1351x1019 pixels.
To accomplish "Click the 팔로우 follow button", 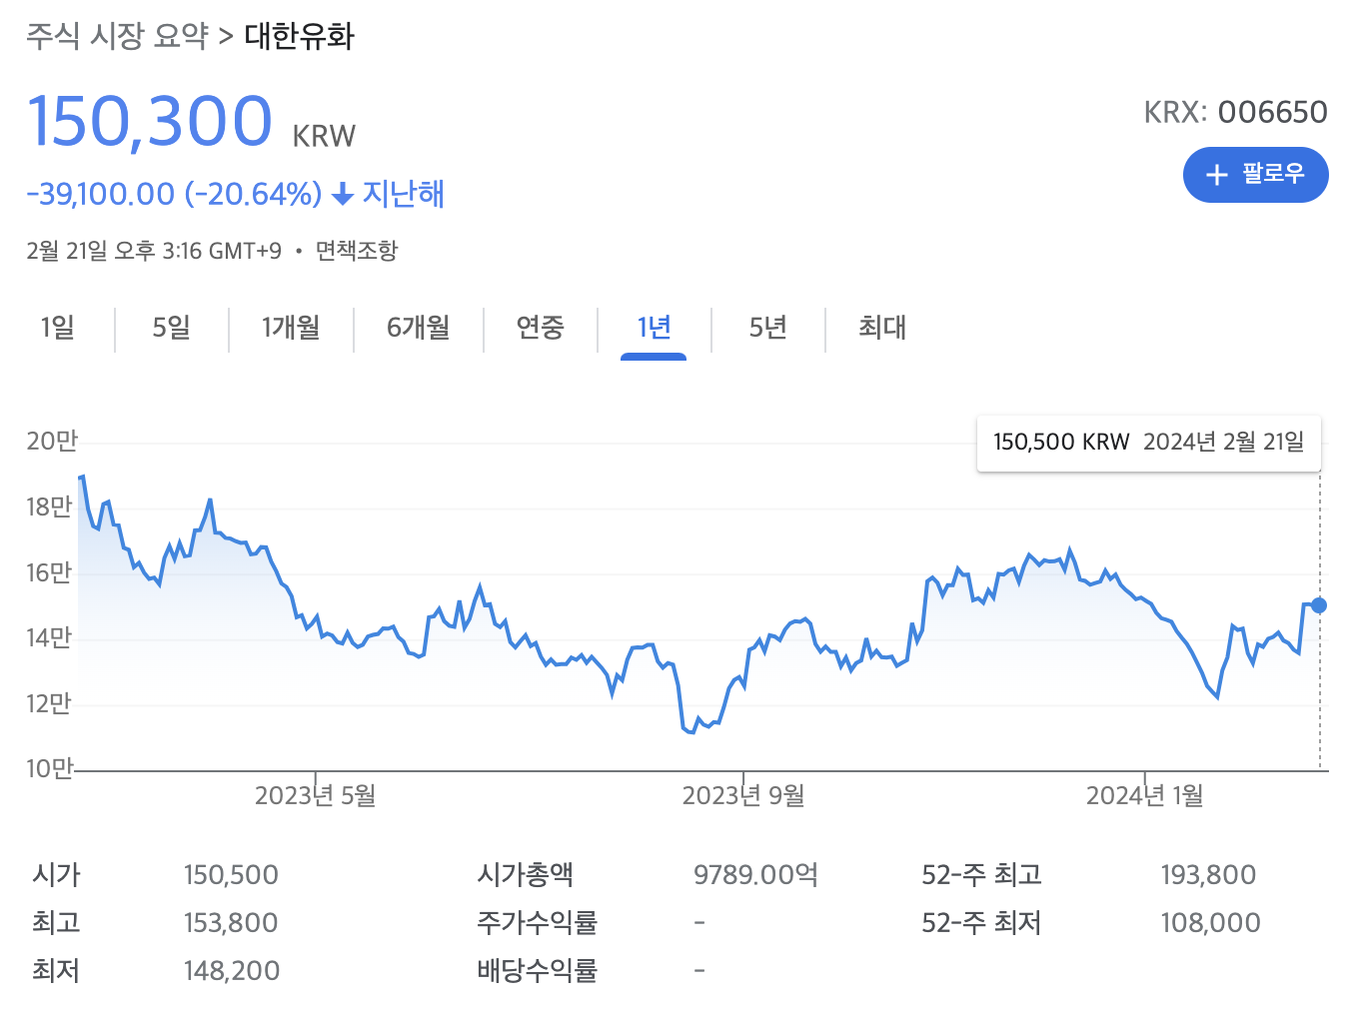I will tap(1255, 175).
